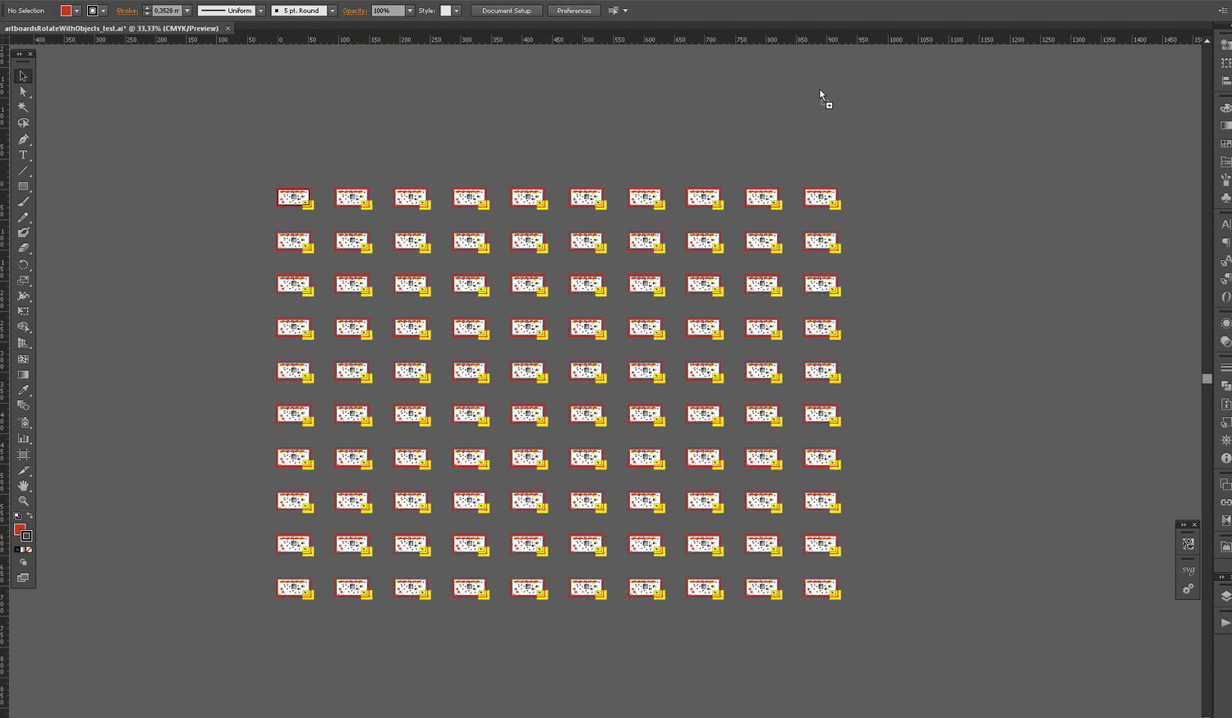Click the gears icon in floating panel

click(1188, 589)
